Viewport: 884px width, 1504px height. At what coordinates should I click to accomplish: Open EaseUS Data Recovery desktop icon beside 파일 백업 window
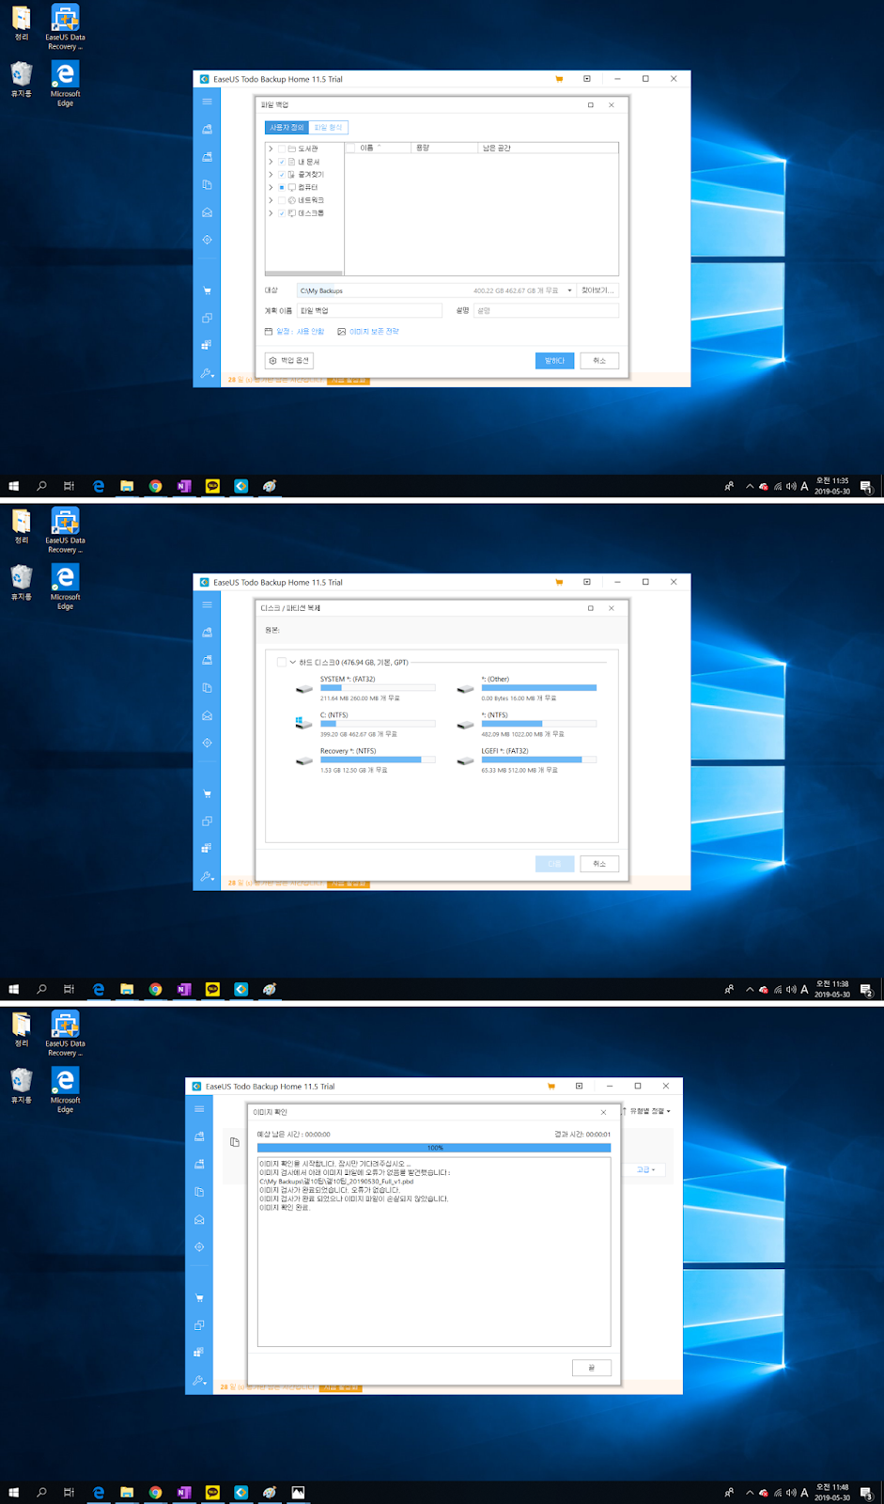pyautogui.click(x=65, y=28)
